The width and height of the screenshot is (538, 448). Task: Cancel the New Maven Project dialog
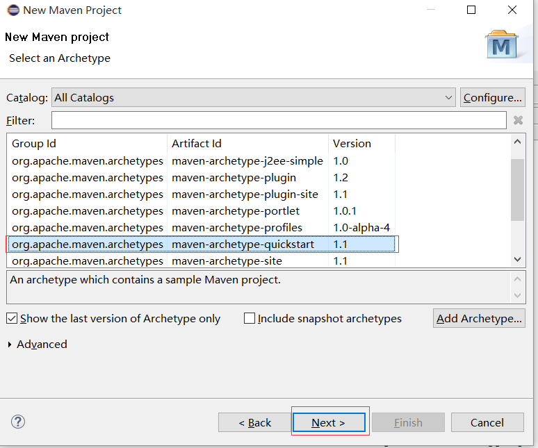coord(487,422)
